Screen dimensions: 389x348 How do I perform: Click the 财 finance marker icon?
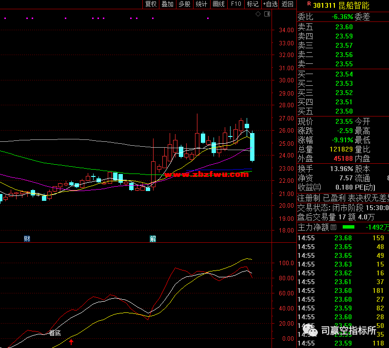[27, 239]
